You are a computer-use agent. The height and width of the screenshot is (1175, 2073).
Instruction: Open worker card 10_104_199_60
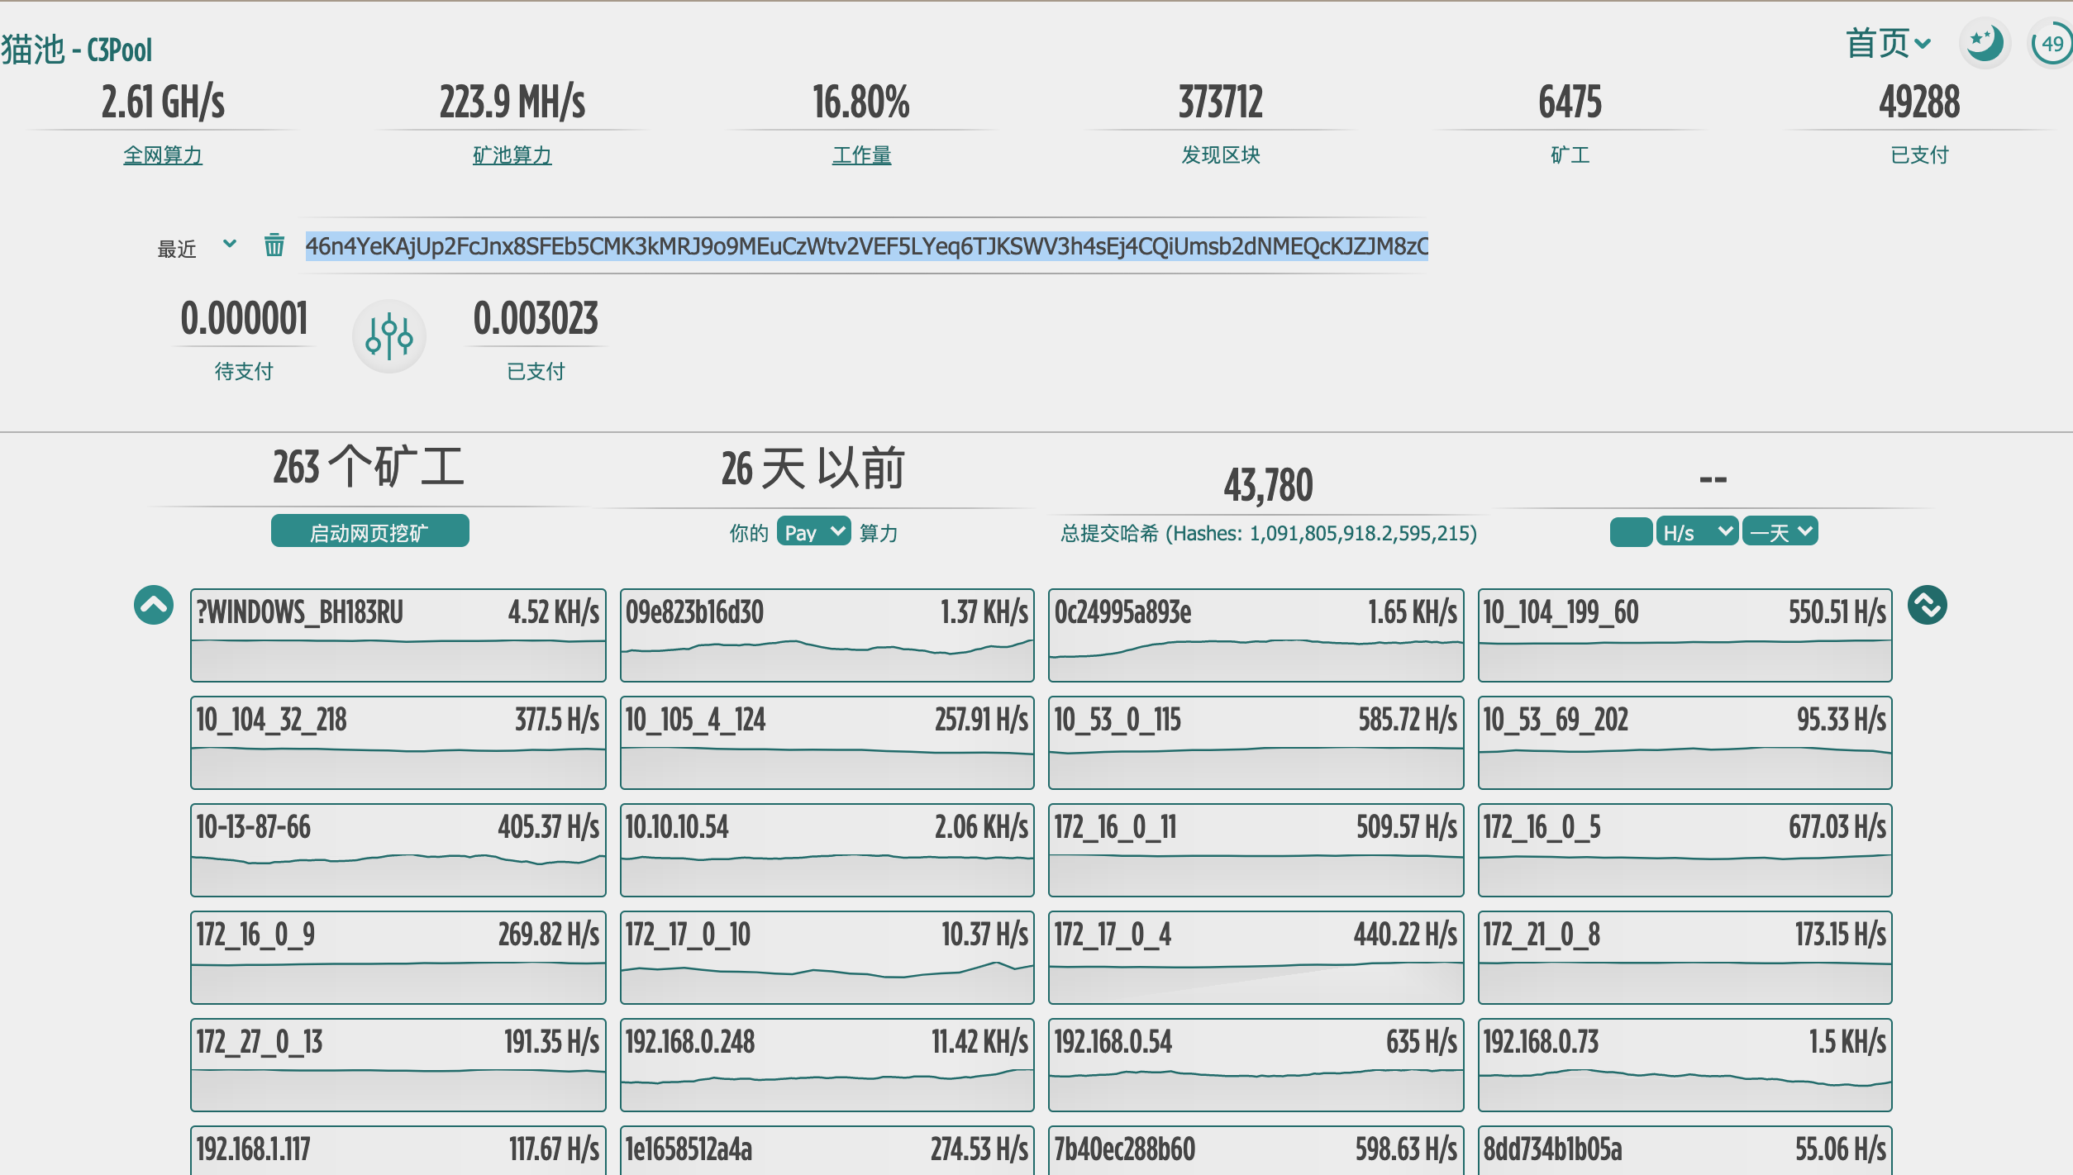coord(1685,635)
